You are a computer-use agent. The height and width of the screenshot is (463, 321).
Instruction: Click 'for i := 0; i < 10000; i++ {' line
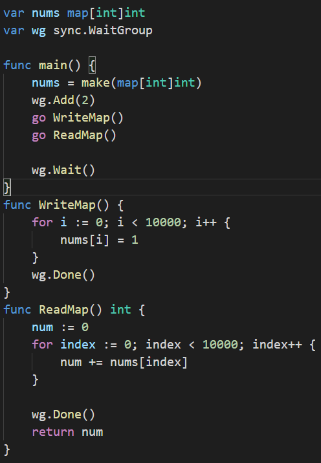(131, 222)
